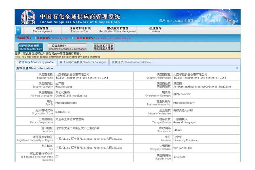Click the Check Supplier Files button
Image resolution: width=255 pixels, height=170 pixels.
click(31, 47)
